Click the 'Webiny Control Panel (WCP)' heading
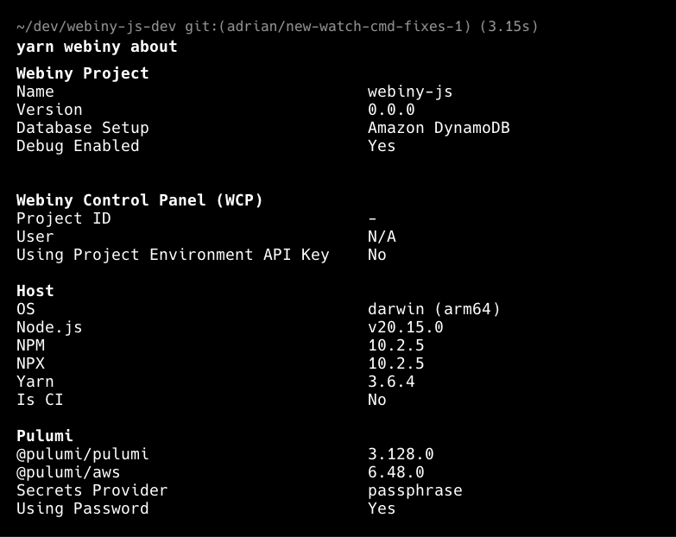 pyautogui.click(x=140, y=200)
